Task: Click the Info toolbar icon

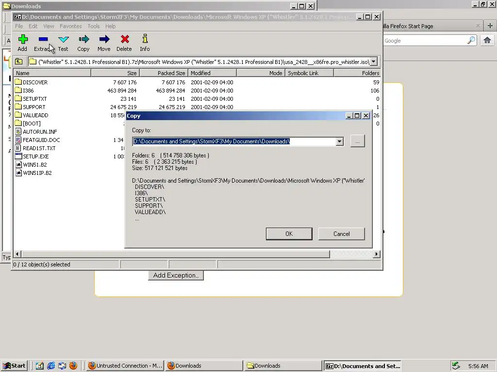Action: [x=145, y=39]
